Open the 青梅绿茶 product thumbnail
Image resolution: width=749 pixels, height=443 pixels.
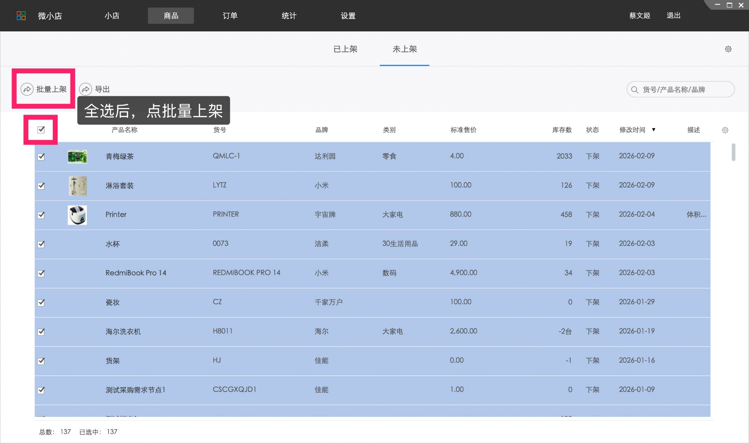tap(77, 156)
